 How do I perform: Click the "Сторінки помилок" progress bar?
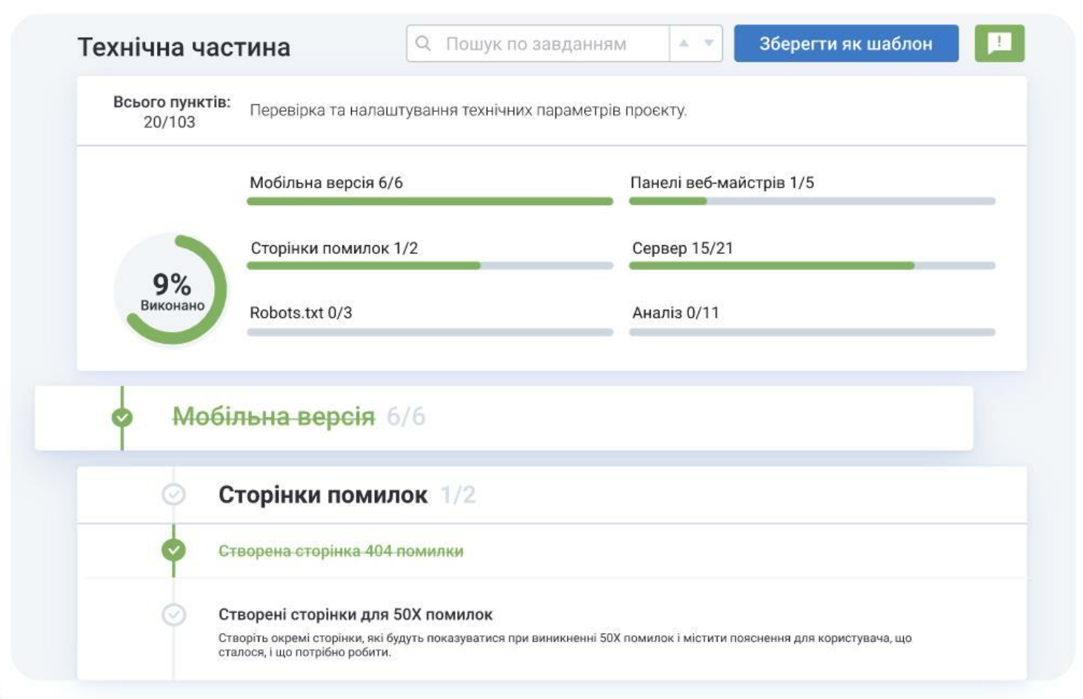[430, 265]
